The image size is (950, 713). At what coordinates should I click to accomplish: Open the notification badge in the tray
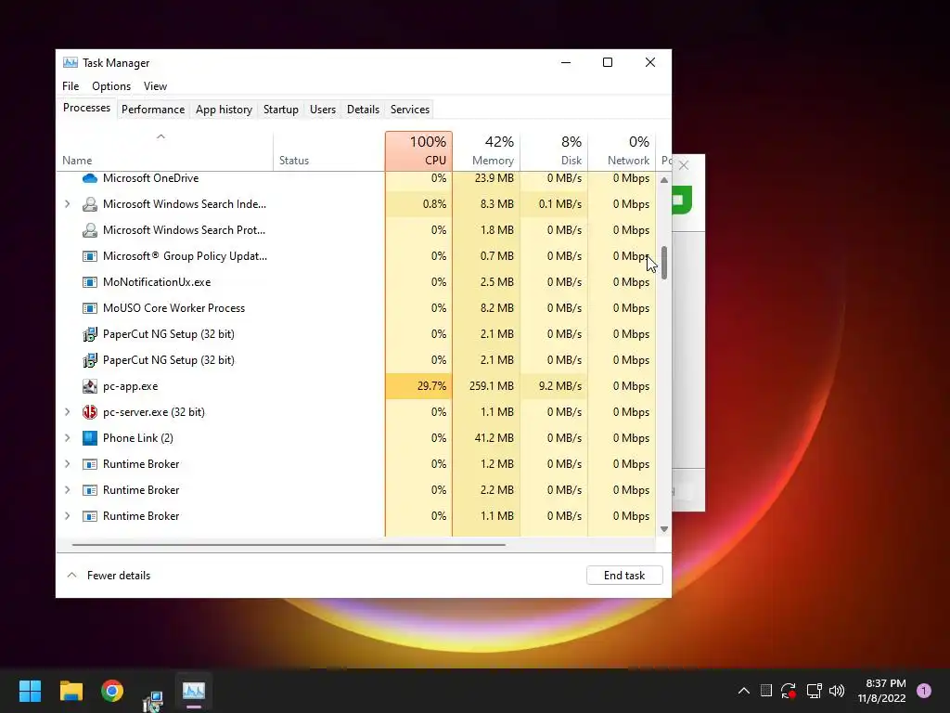coord(923,691)
